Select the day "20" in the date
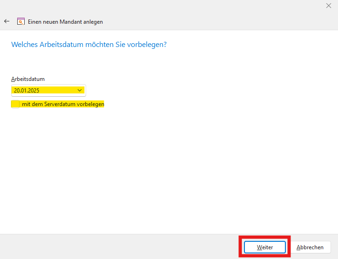Image resolution: width=338 pixels, height=259 pixels. pos(17,90)
